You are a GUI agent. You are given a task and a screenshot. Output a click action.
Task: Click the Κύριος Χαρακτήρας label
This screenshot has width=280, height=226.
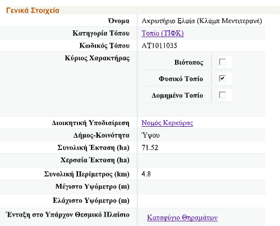click(x=97, y=58)
